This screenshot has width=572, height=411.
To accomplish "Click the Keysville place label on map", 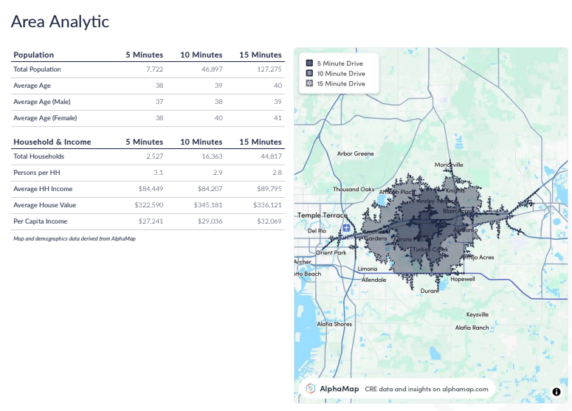I will point(478,314).
